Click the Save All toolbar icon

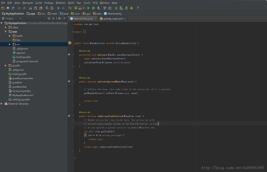coord(8,8)
